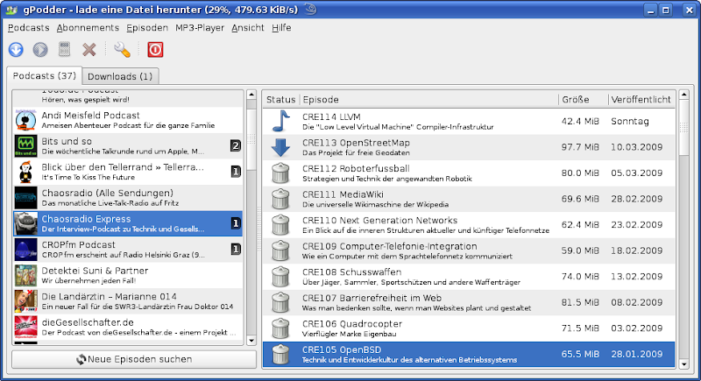
Task: Select the Andi Meisfeld Podcast entry
Action: pyautogui.click(x=128, y=120)
